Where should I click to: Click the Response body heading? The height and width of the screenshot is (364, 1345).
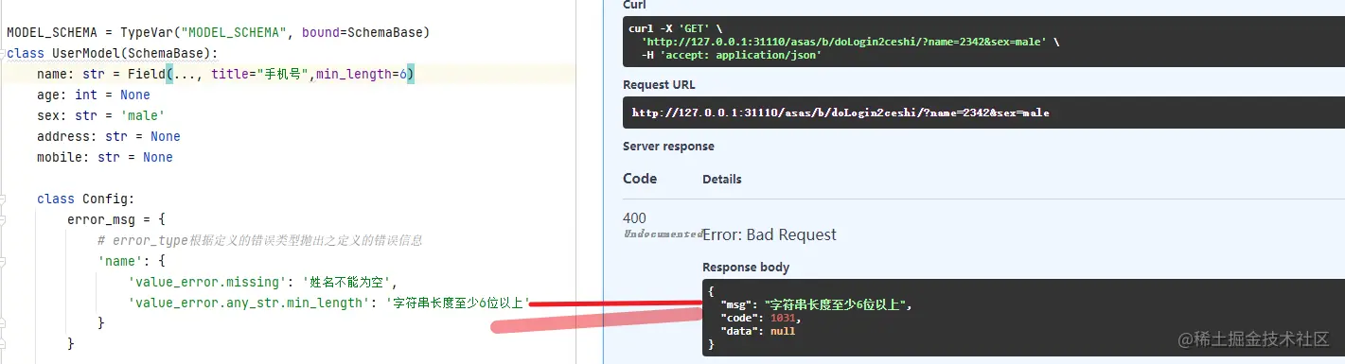746,268
